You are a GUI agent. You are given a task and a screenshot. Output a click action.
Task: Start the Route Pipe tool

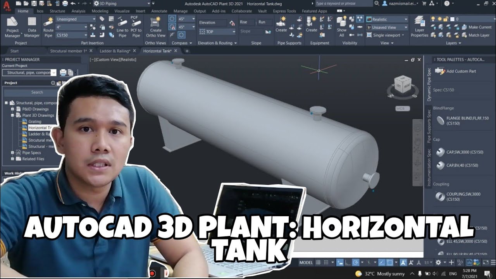pyautogui.click(x=48, y=27)
